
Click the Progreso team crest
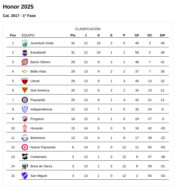point(25,119)
